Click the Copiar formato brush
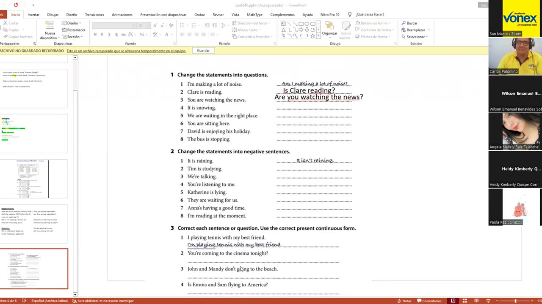Screen dimensions: 542x304 point(17,37)
